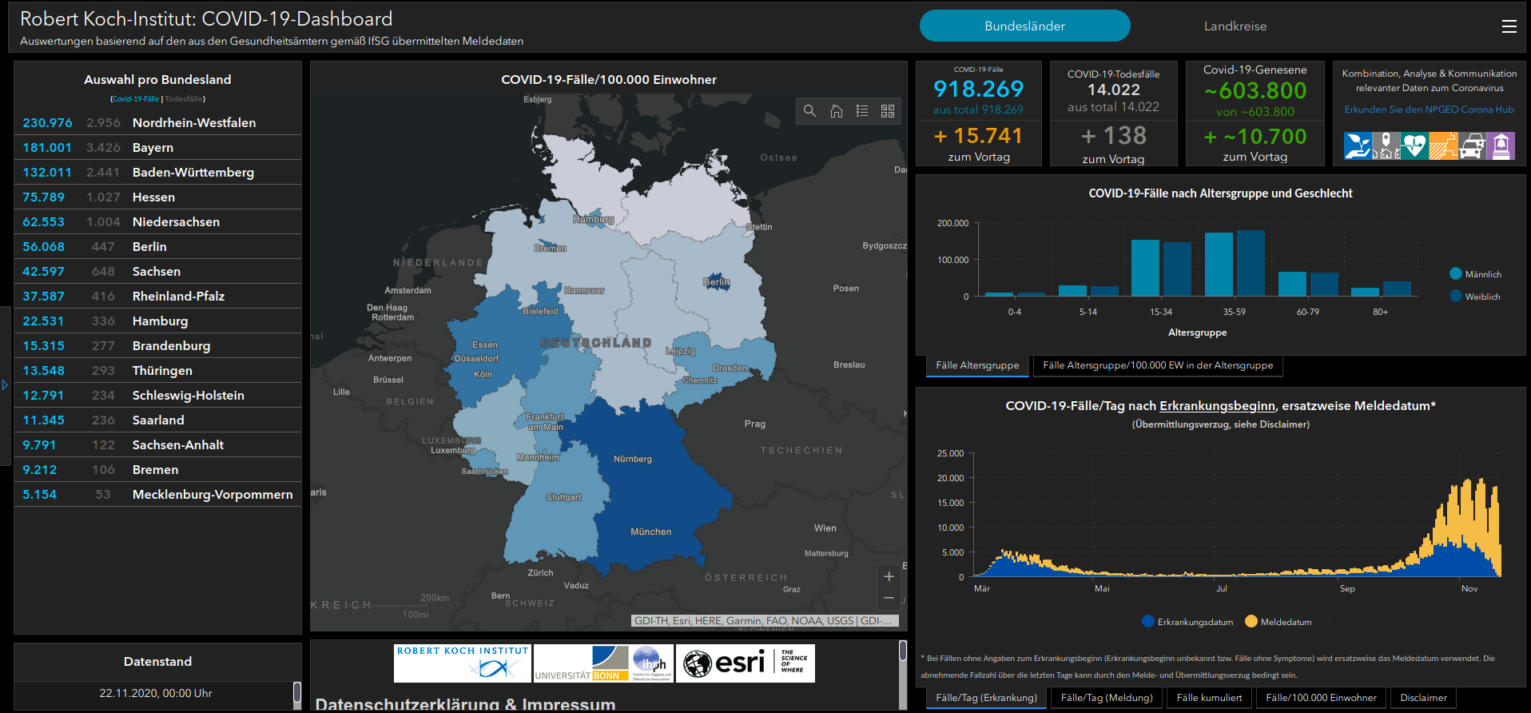Open the basemap gallery grid
The width and height of the screenshot is (1531, 713).
pos(888,111)
